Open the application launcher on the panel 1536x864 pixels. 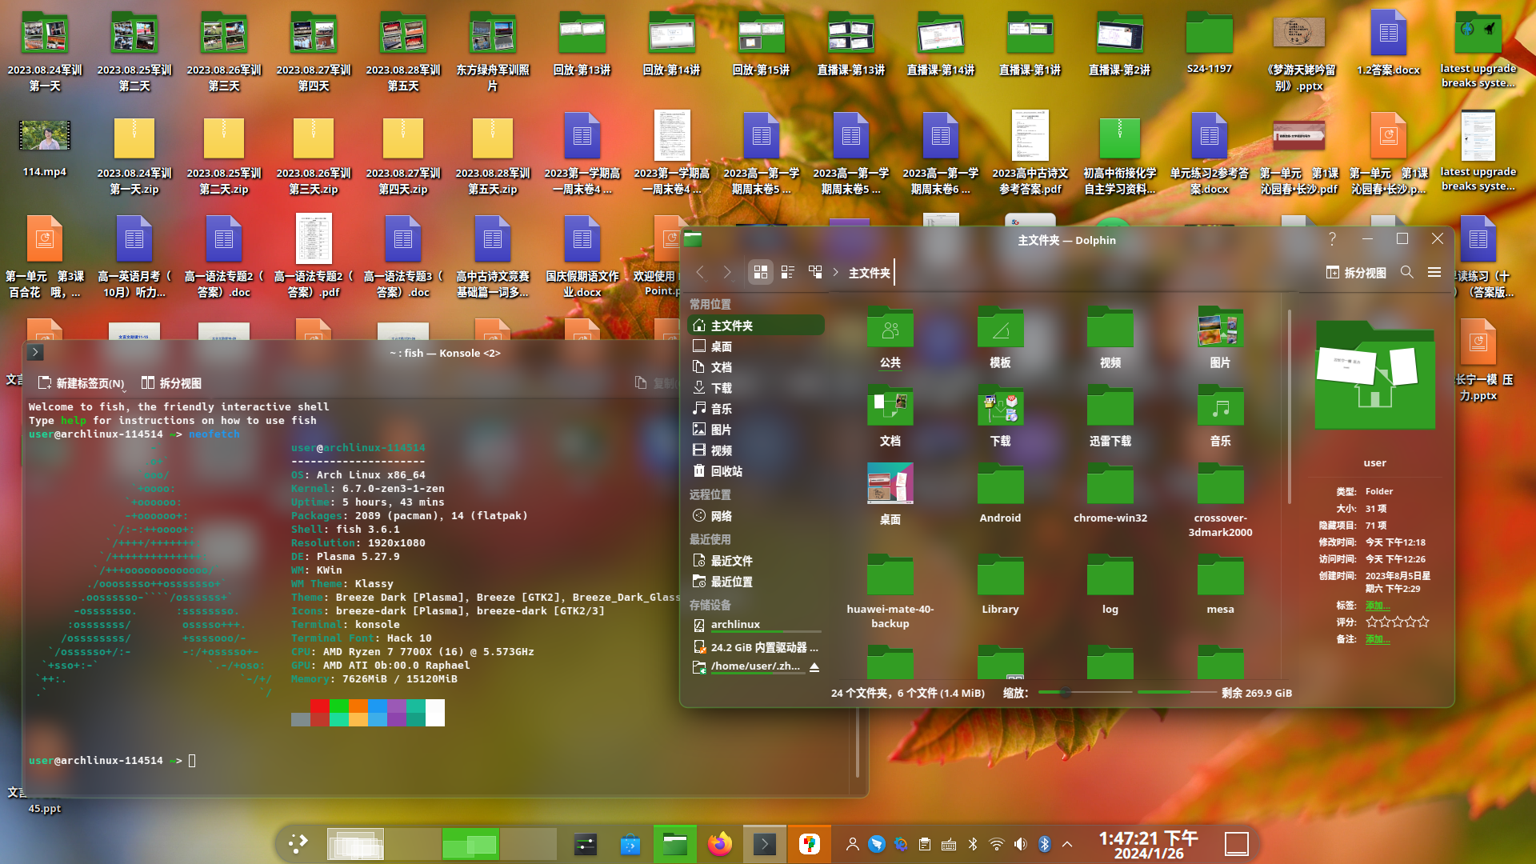[298, 844]
